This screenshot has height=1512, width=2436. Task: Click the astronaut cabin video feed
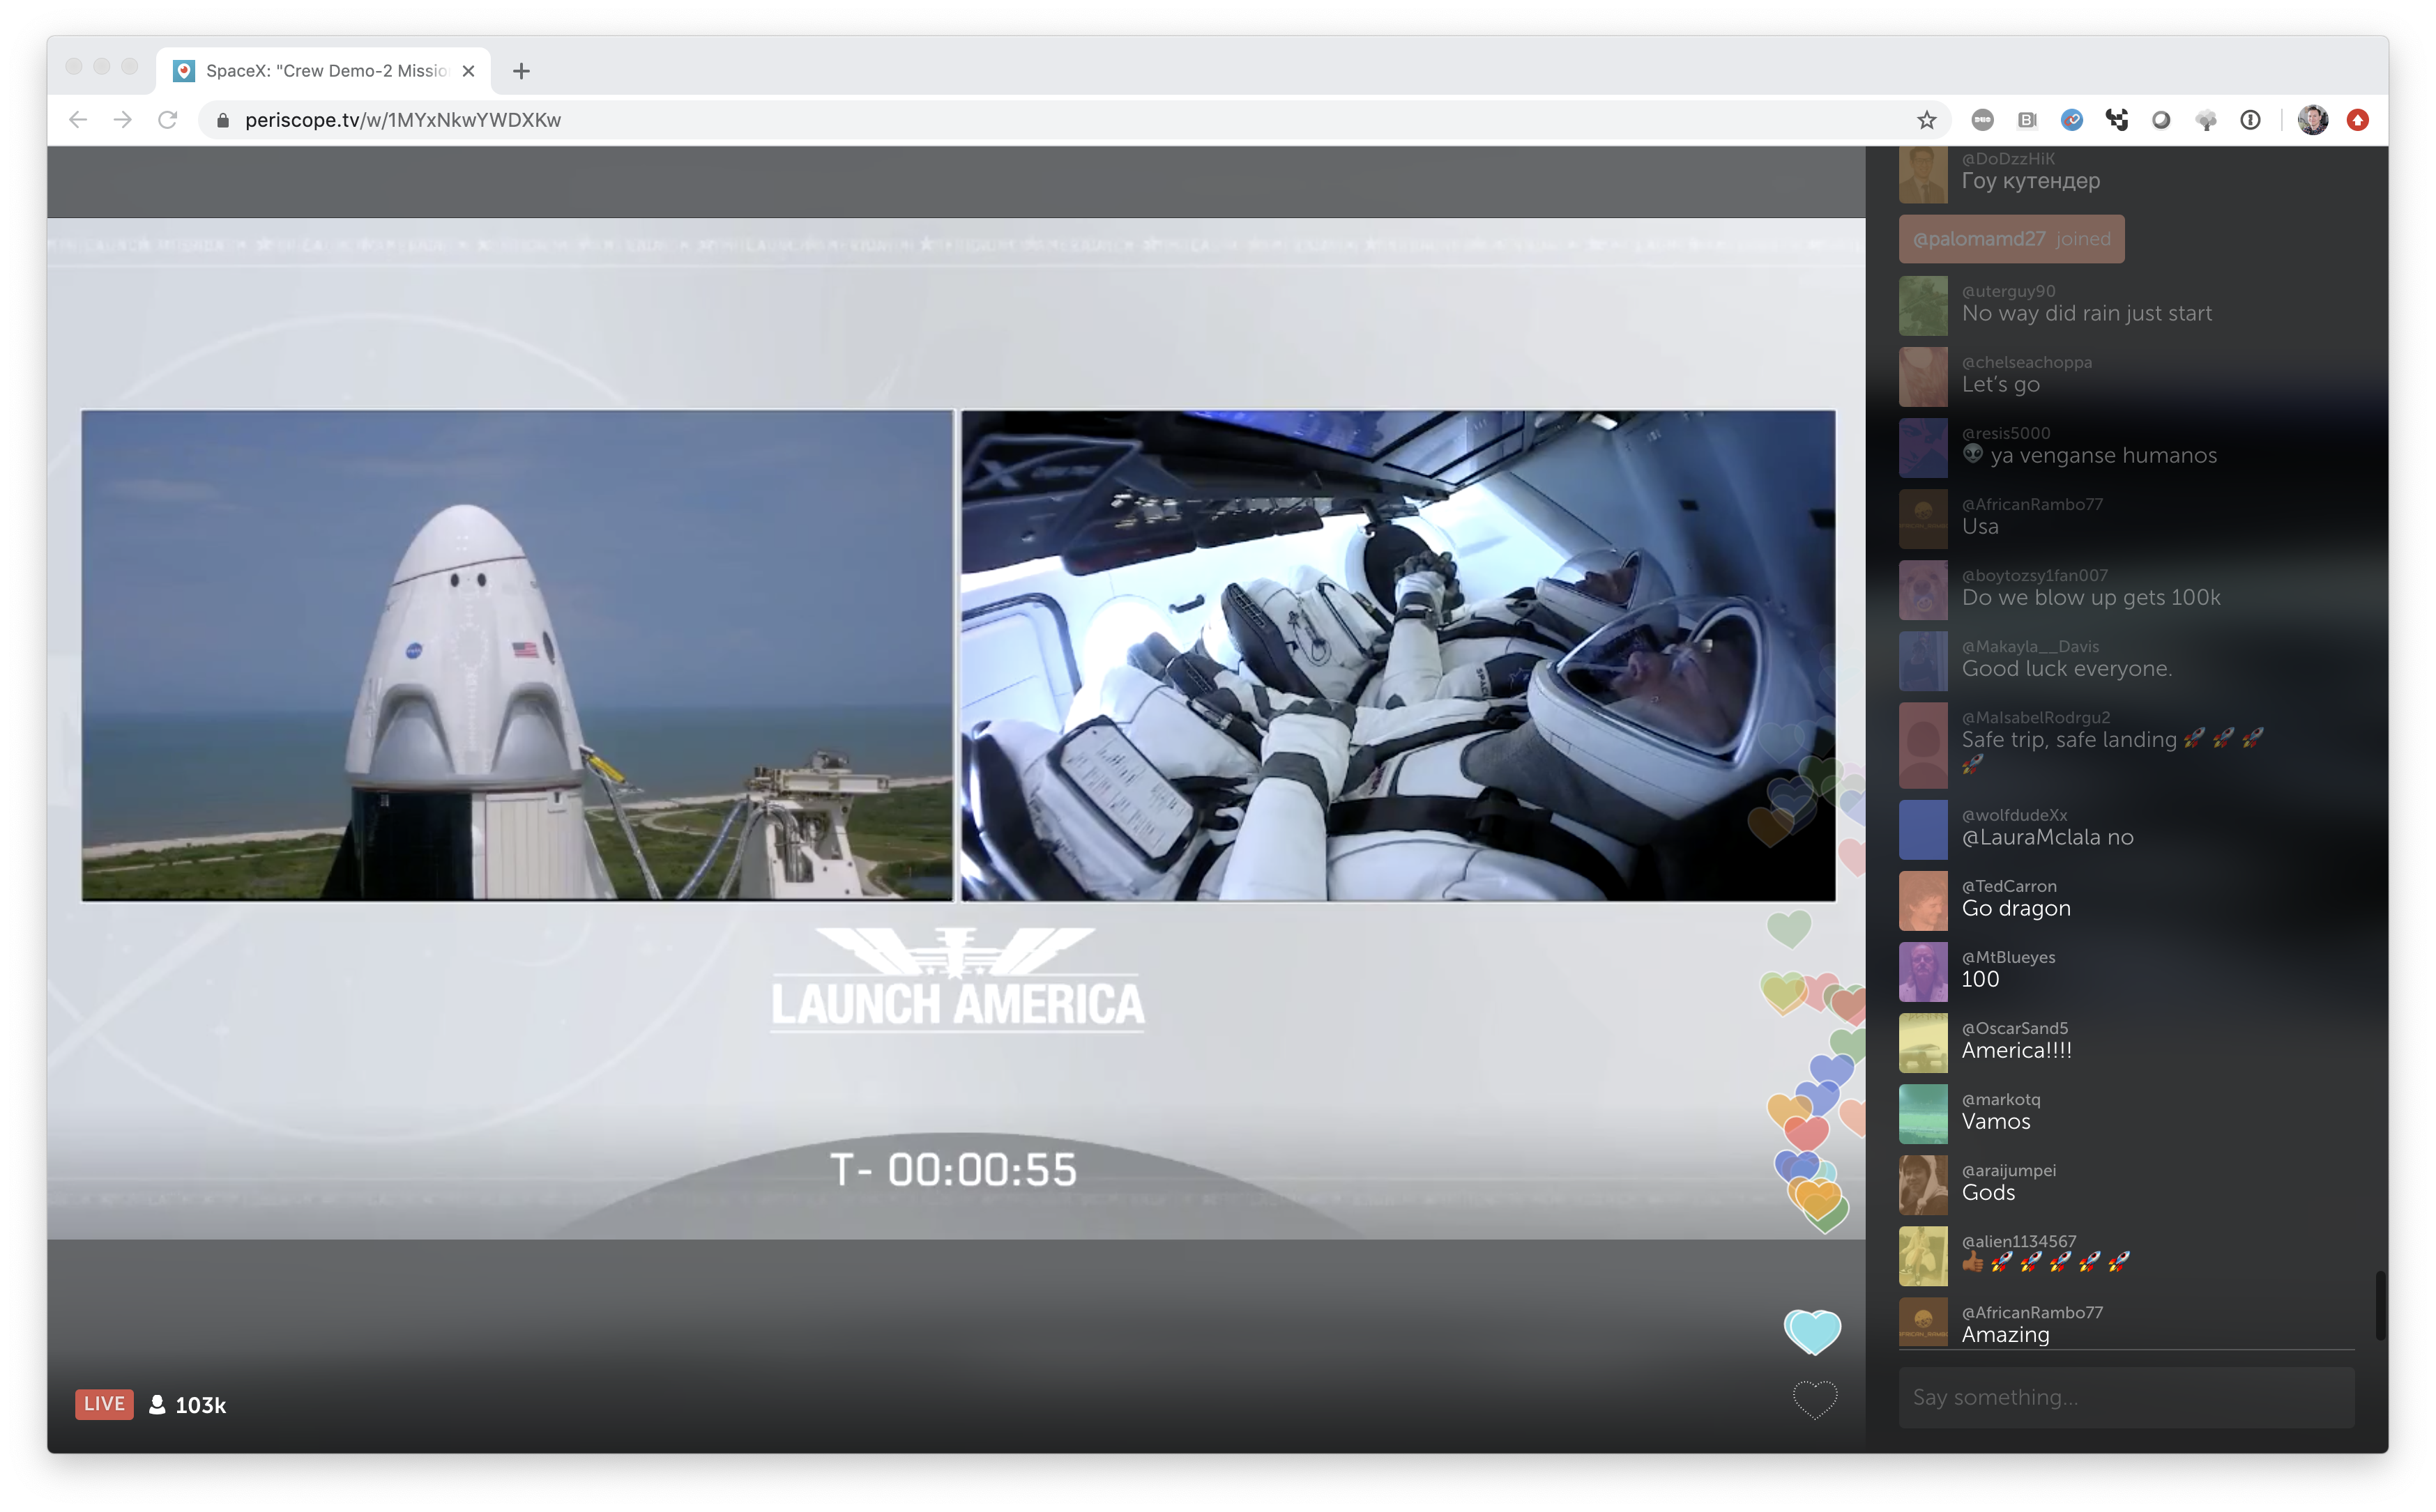pos(1398,655)
